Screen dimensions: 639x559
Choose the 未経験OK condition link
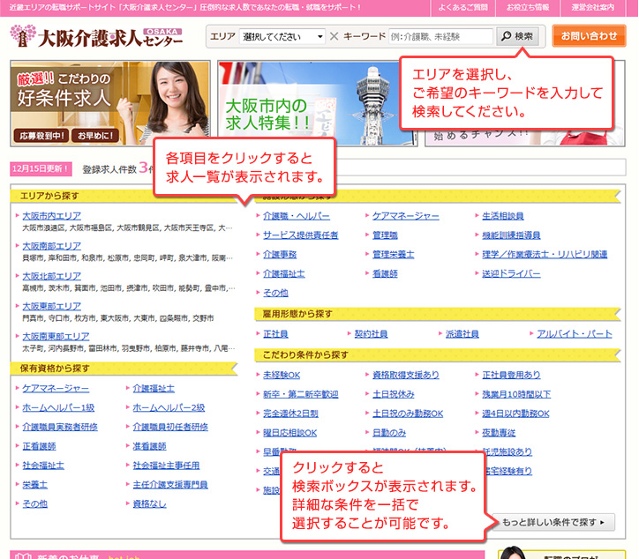pos(282,375)
